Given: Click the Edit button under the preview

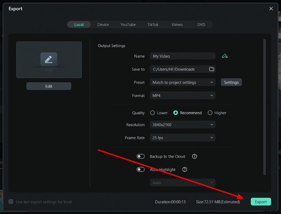Looking at the screenshot, I should coord(48,86).
